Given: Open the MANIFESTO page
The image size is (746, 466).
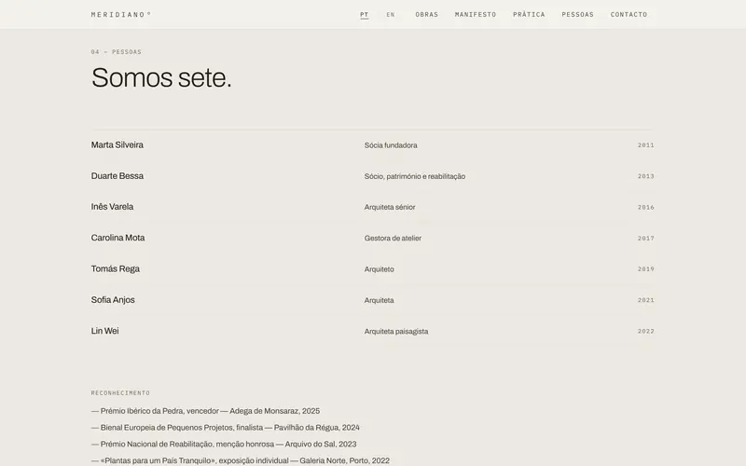Looking at the screenshot, I should coord(476,15).
